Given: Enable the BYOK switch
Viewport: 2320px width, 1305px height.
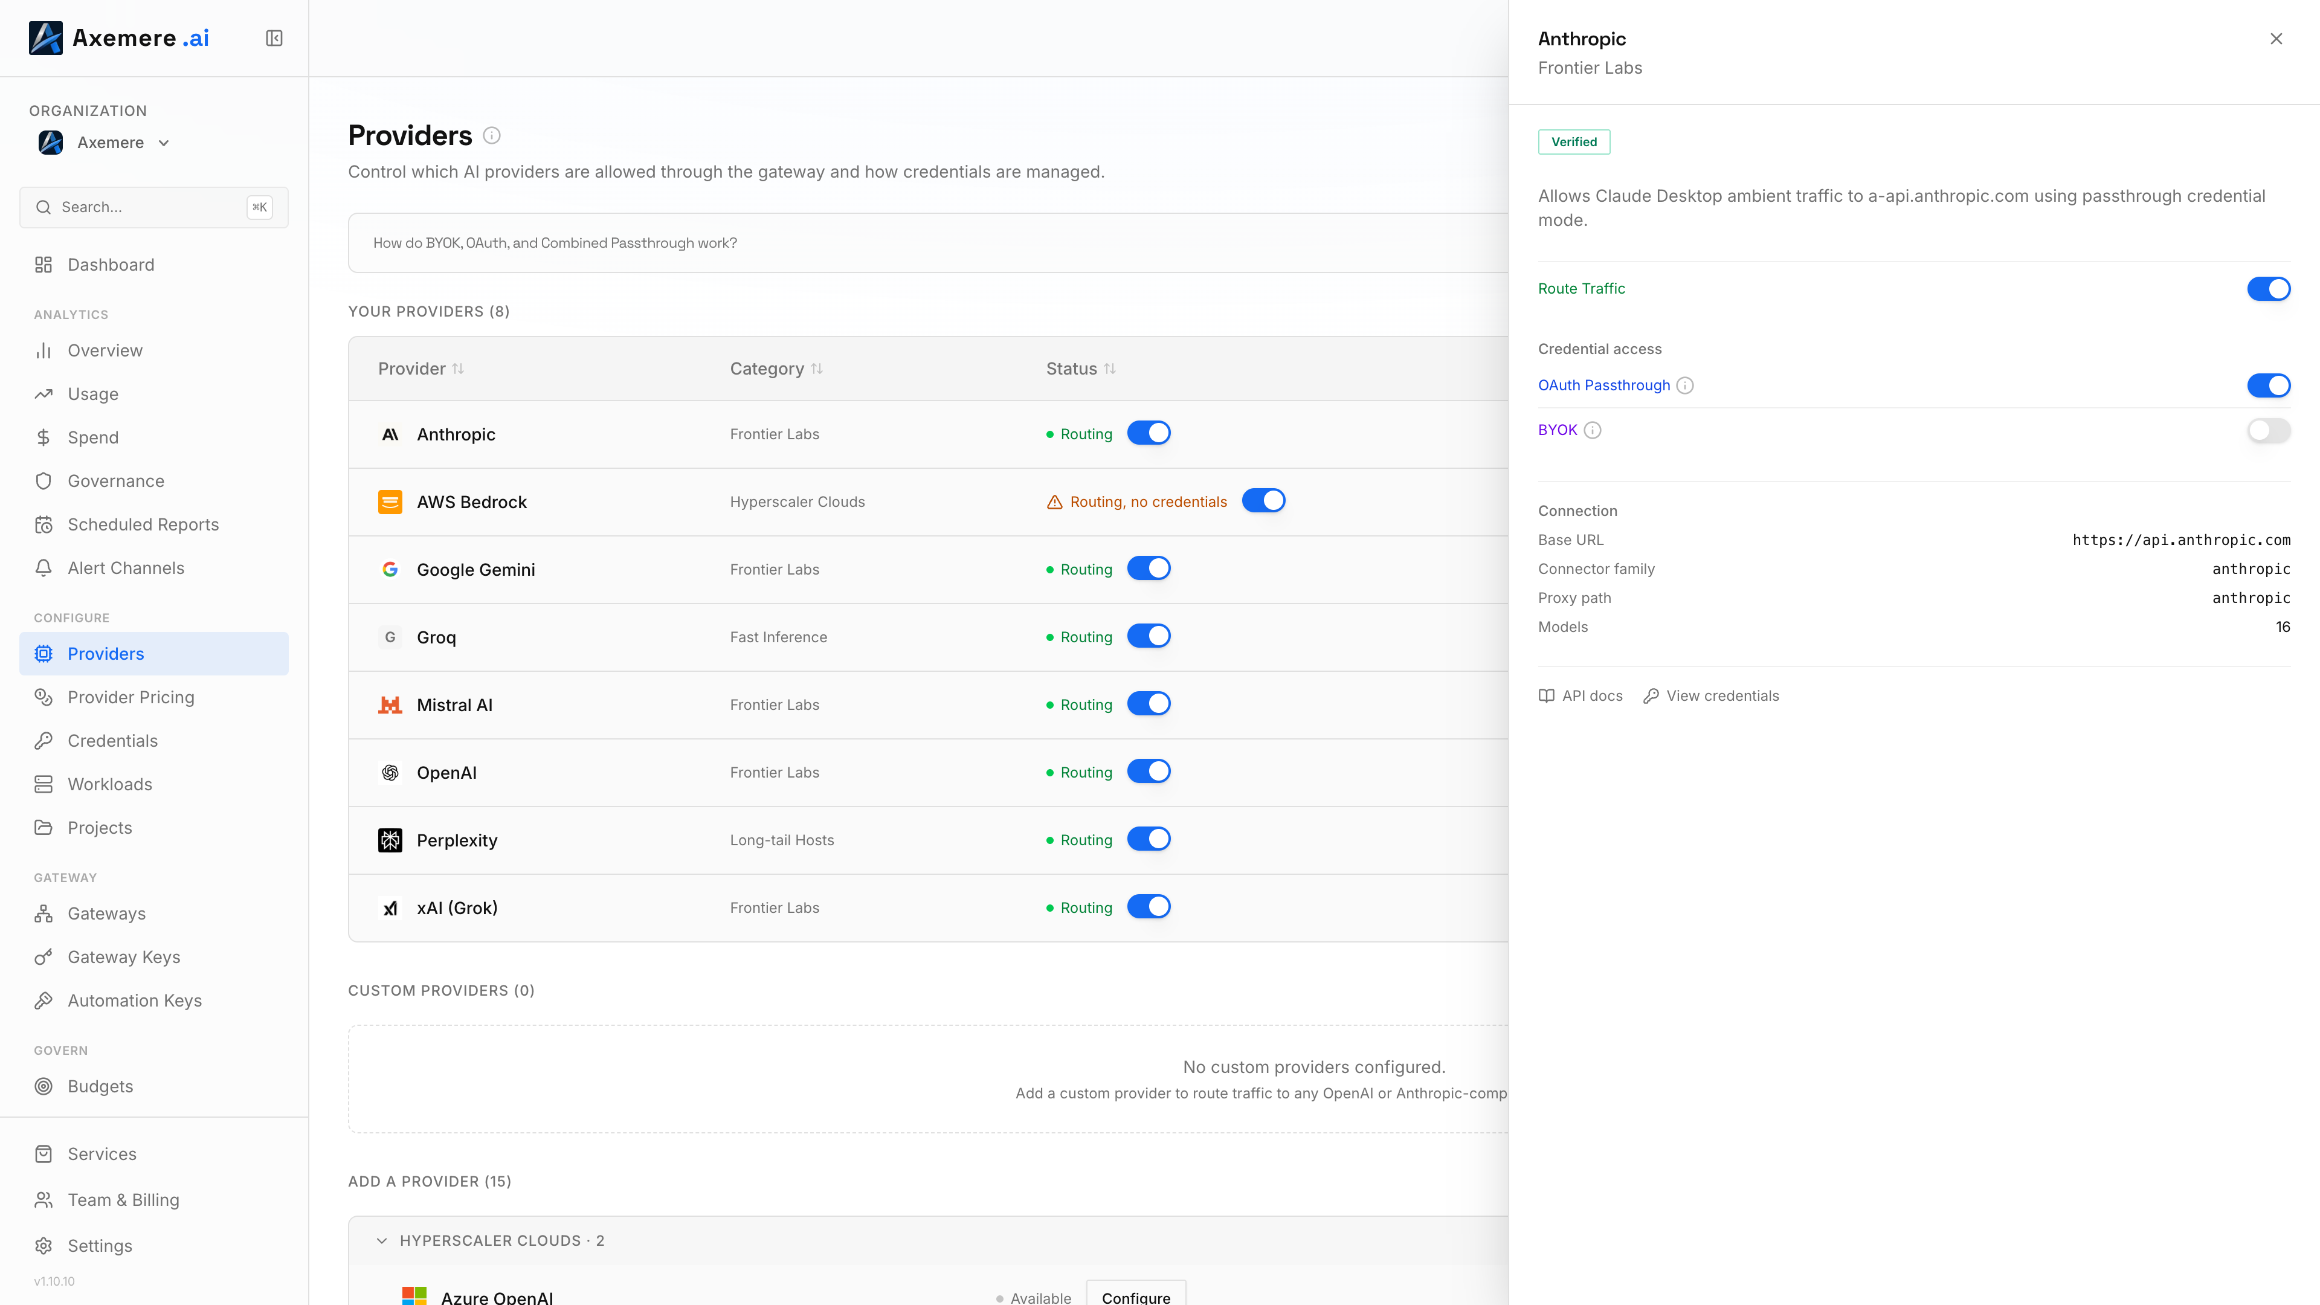Looking at the screenshot, I should 2269,431.
